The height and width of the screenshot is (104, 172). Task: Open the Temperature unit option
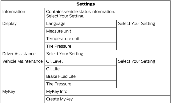63,39
